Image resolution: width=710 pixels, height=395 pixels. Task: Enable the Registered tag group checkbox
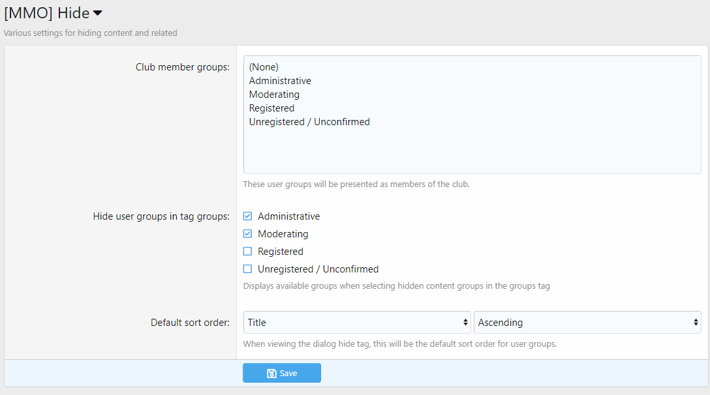pyautogui.click(x=247, y=252)
